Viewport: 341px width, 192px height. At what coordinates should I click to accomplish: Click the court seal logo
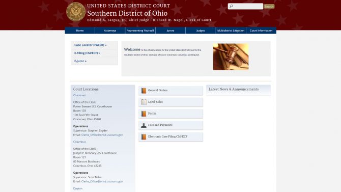76,12
